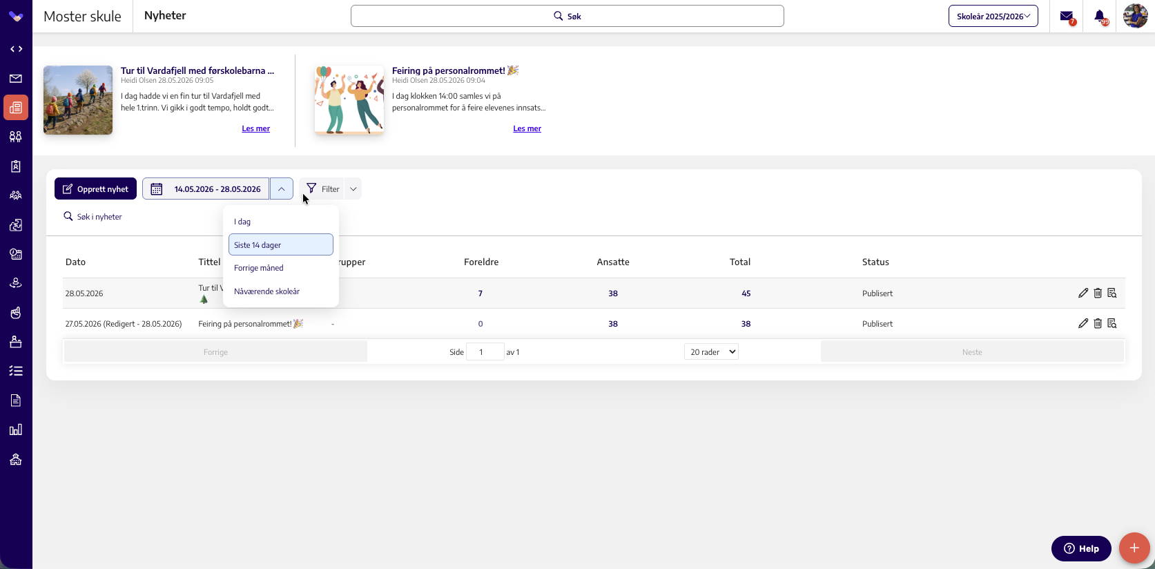
Task: Open the user profile avatar
Action: click(x=1136, y=16)
